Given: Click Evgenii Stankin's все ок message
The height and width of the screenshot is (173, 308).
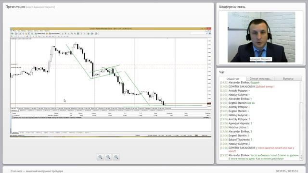Looking at the screenshot, I should tap(251, 103).
